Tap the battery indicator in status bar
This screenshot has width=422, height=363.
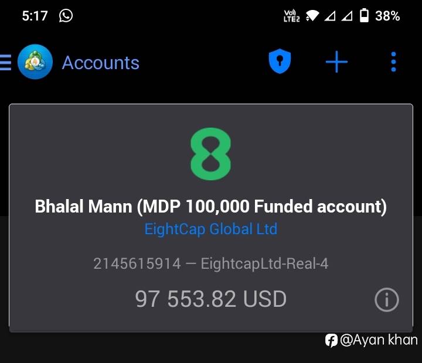(x=364, y=15)
